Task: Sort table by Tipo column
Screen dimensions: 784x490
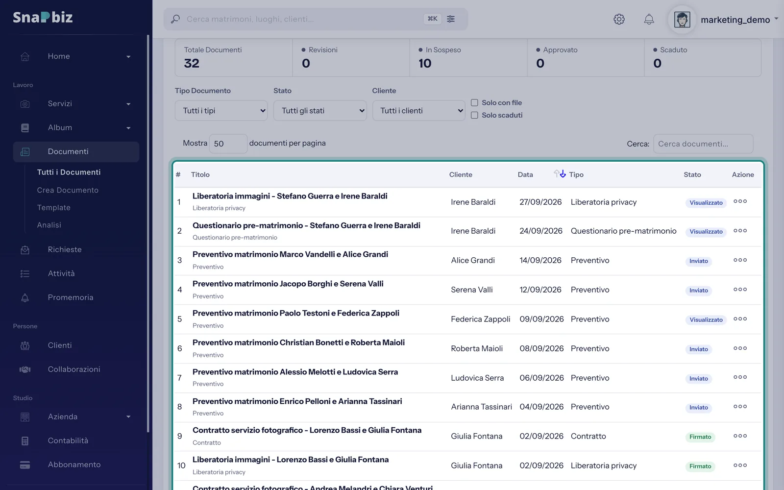Action: 576,175
